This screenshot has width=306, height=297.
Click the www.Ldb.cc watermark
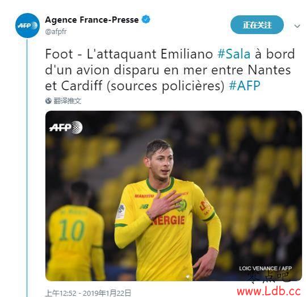coord(269,291)
